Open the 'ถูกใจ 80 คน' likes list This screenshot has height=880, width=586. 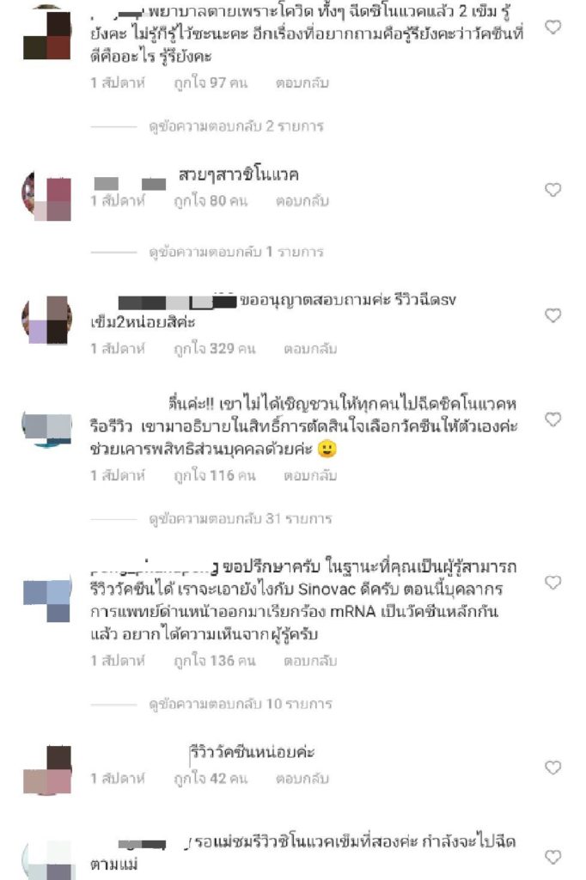tap(211, 201)
